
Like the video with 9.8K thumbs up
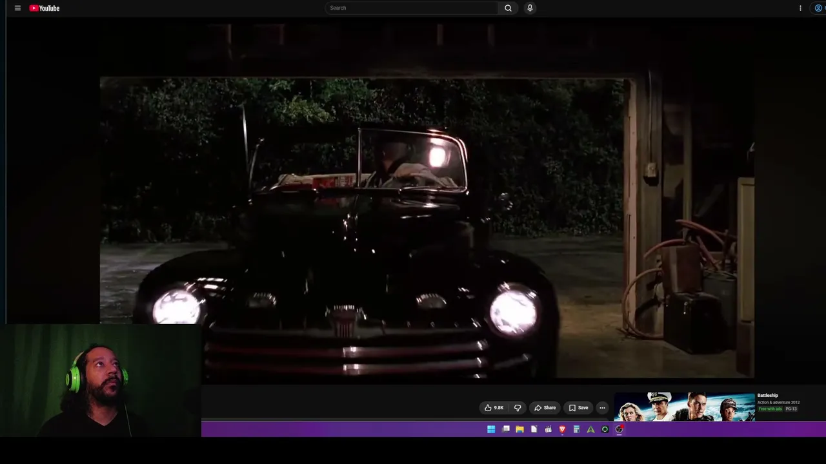pyautogui.click(x=494, y=408)
